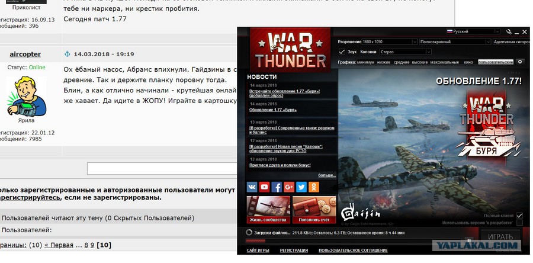
Task: Click download status 'Загрузка файлов...' text
Action: click(x=272, y=233)
